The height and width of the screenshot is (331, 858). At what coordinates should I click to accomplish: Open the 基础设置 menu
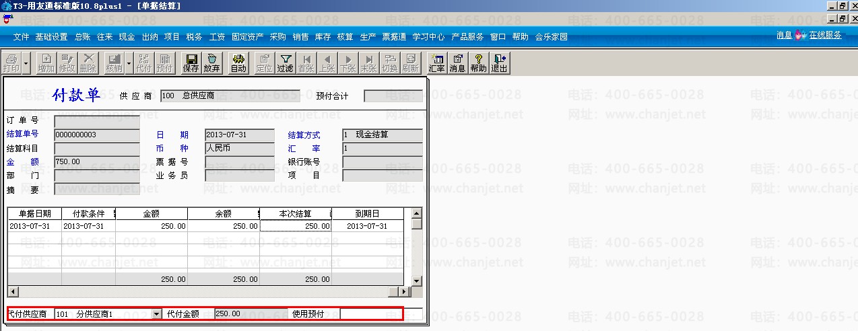pyautogui.click(x=51, y=37)
